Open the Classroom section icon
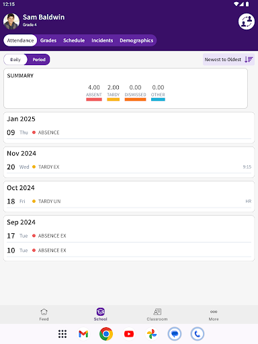 click(157, 312)
